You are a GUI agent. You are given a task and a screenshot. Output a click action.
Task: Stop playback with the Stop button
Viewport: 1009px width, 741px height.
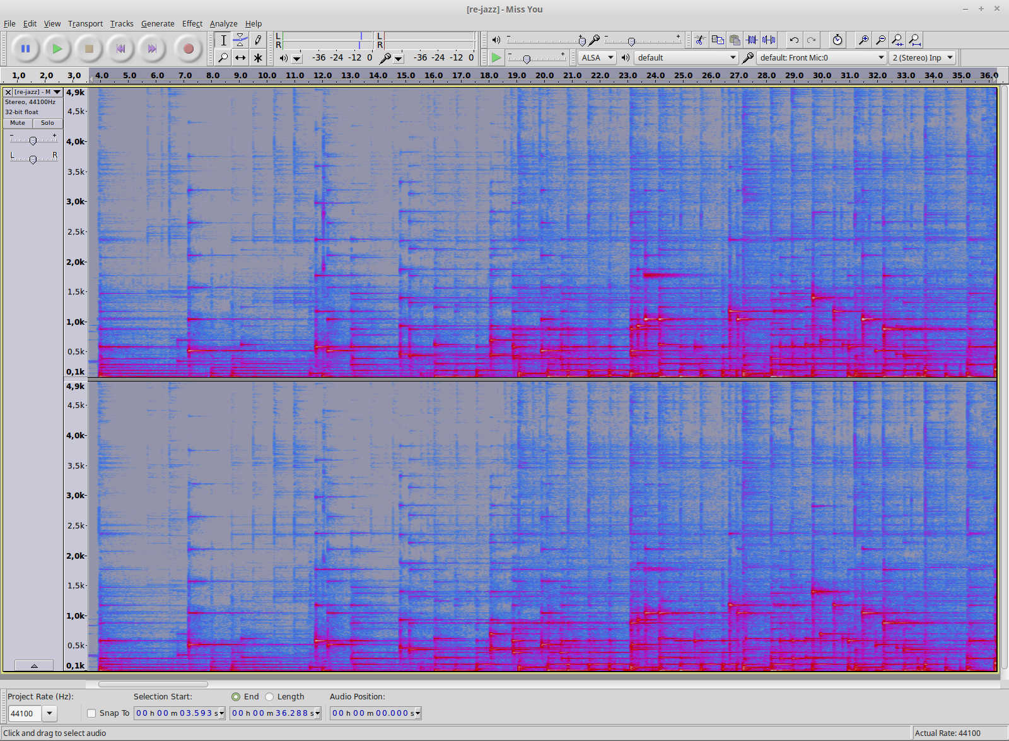tap(89, 49)
